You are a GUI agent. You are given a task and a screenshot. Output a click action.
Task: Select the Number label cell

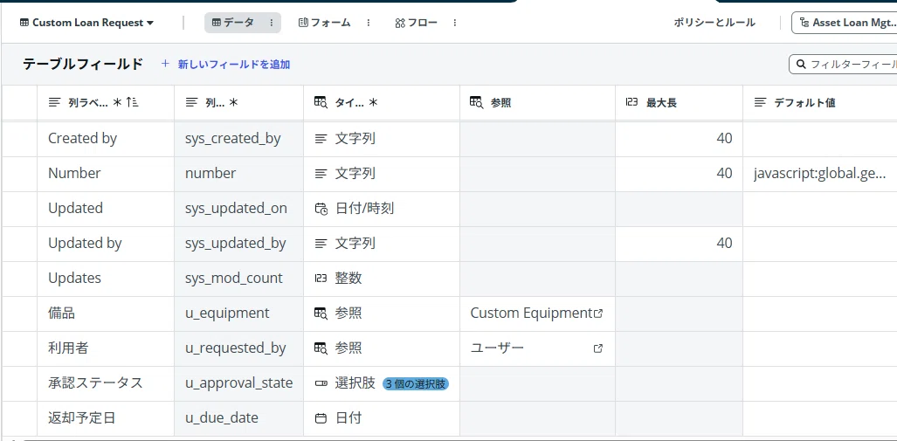point(106,173)
